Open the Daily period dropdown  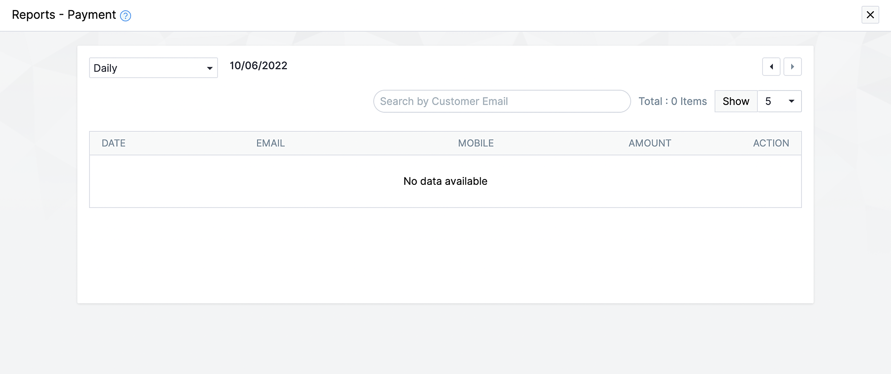pos(147,68)
